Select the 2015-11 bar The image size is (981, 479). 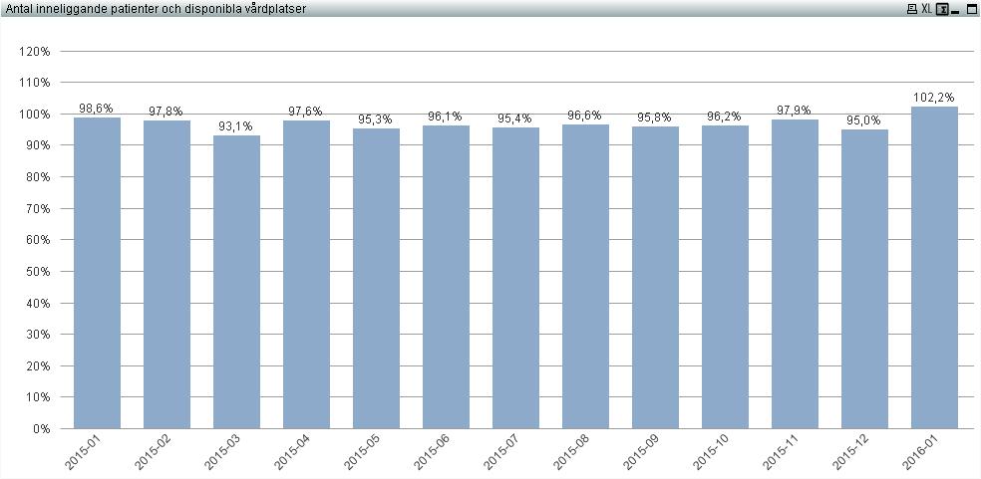(795, 274)
